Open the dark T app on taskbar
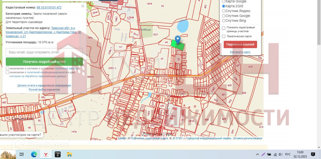 click(58, 154)
